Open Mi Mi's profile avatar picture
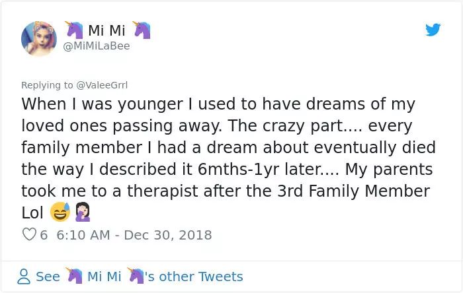463x293 pixels. pos(39,38)
